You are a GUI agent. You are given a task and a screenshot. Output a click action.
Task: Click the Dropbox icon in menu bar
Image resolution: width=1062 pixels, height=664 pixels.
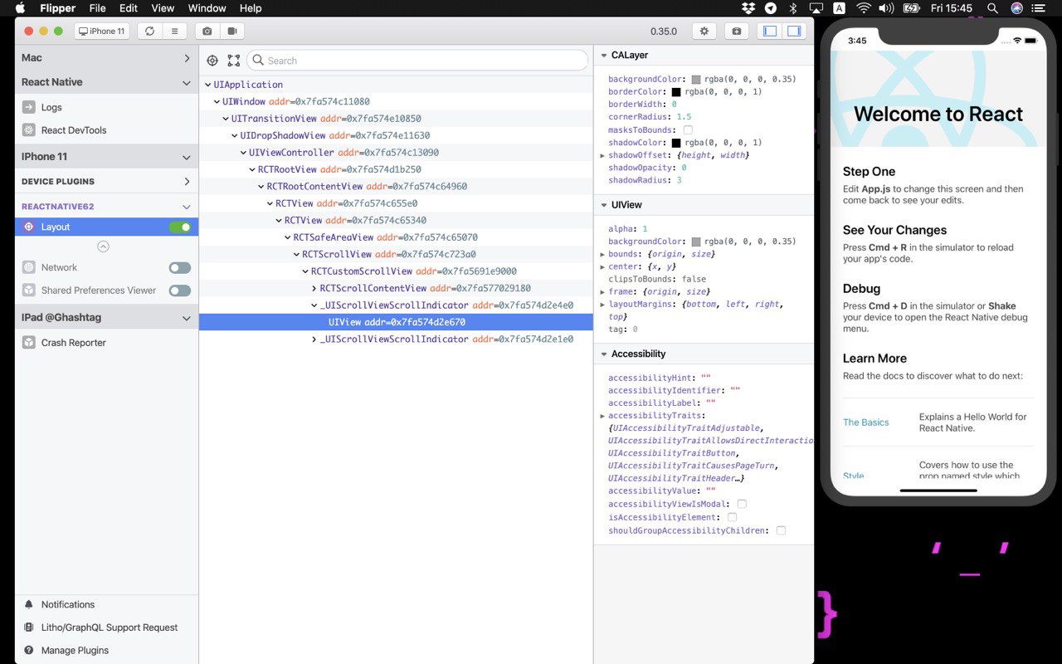coord(748,8)
